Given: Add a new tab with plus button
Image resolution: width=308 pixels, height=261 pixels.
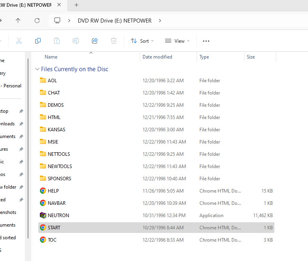Looking at the screenshot, I should [77, 5].
